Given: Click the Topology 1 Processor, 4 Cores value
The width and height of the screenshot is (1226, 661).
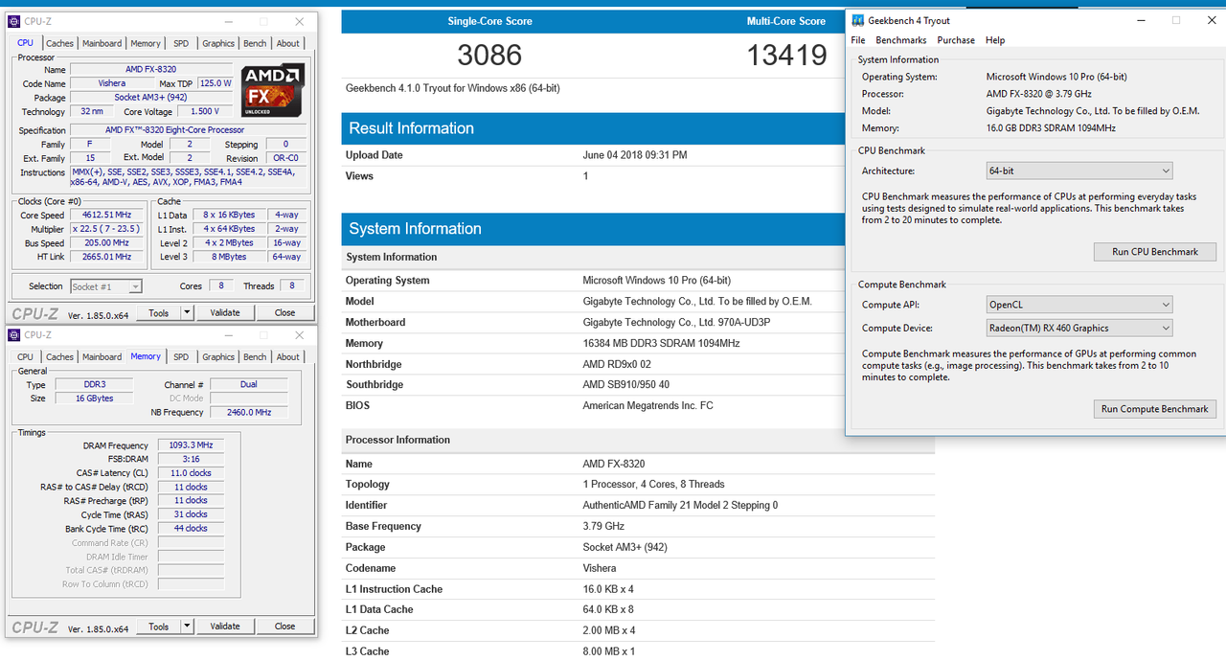Looking at the screenshot, I should coord(653,484).
